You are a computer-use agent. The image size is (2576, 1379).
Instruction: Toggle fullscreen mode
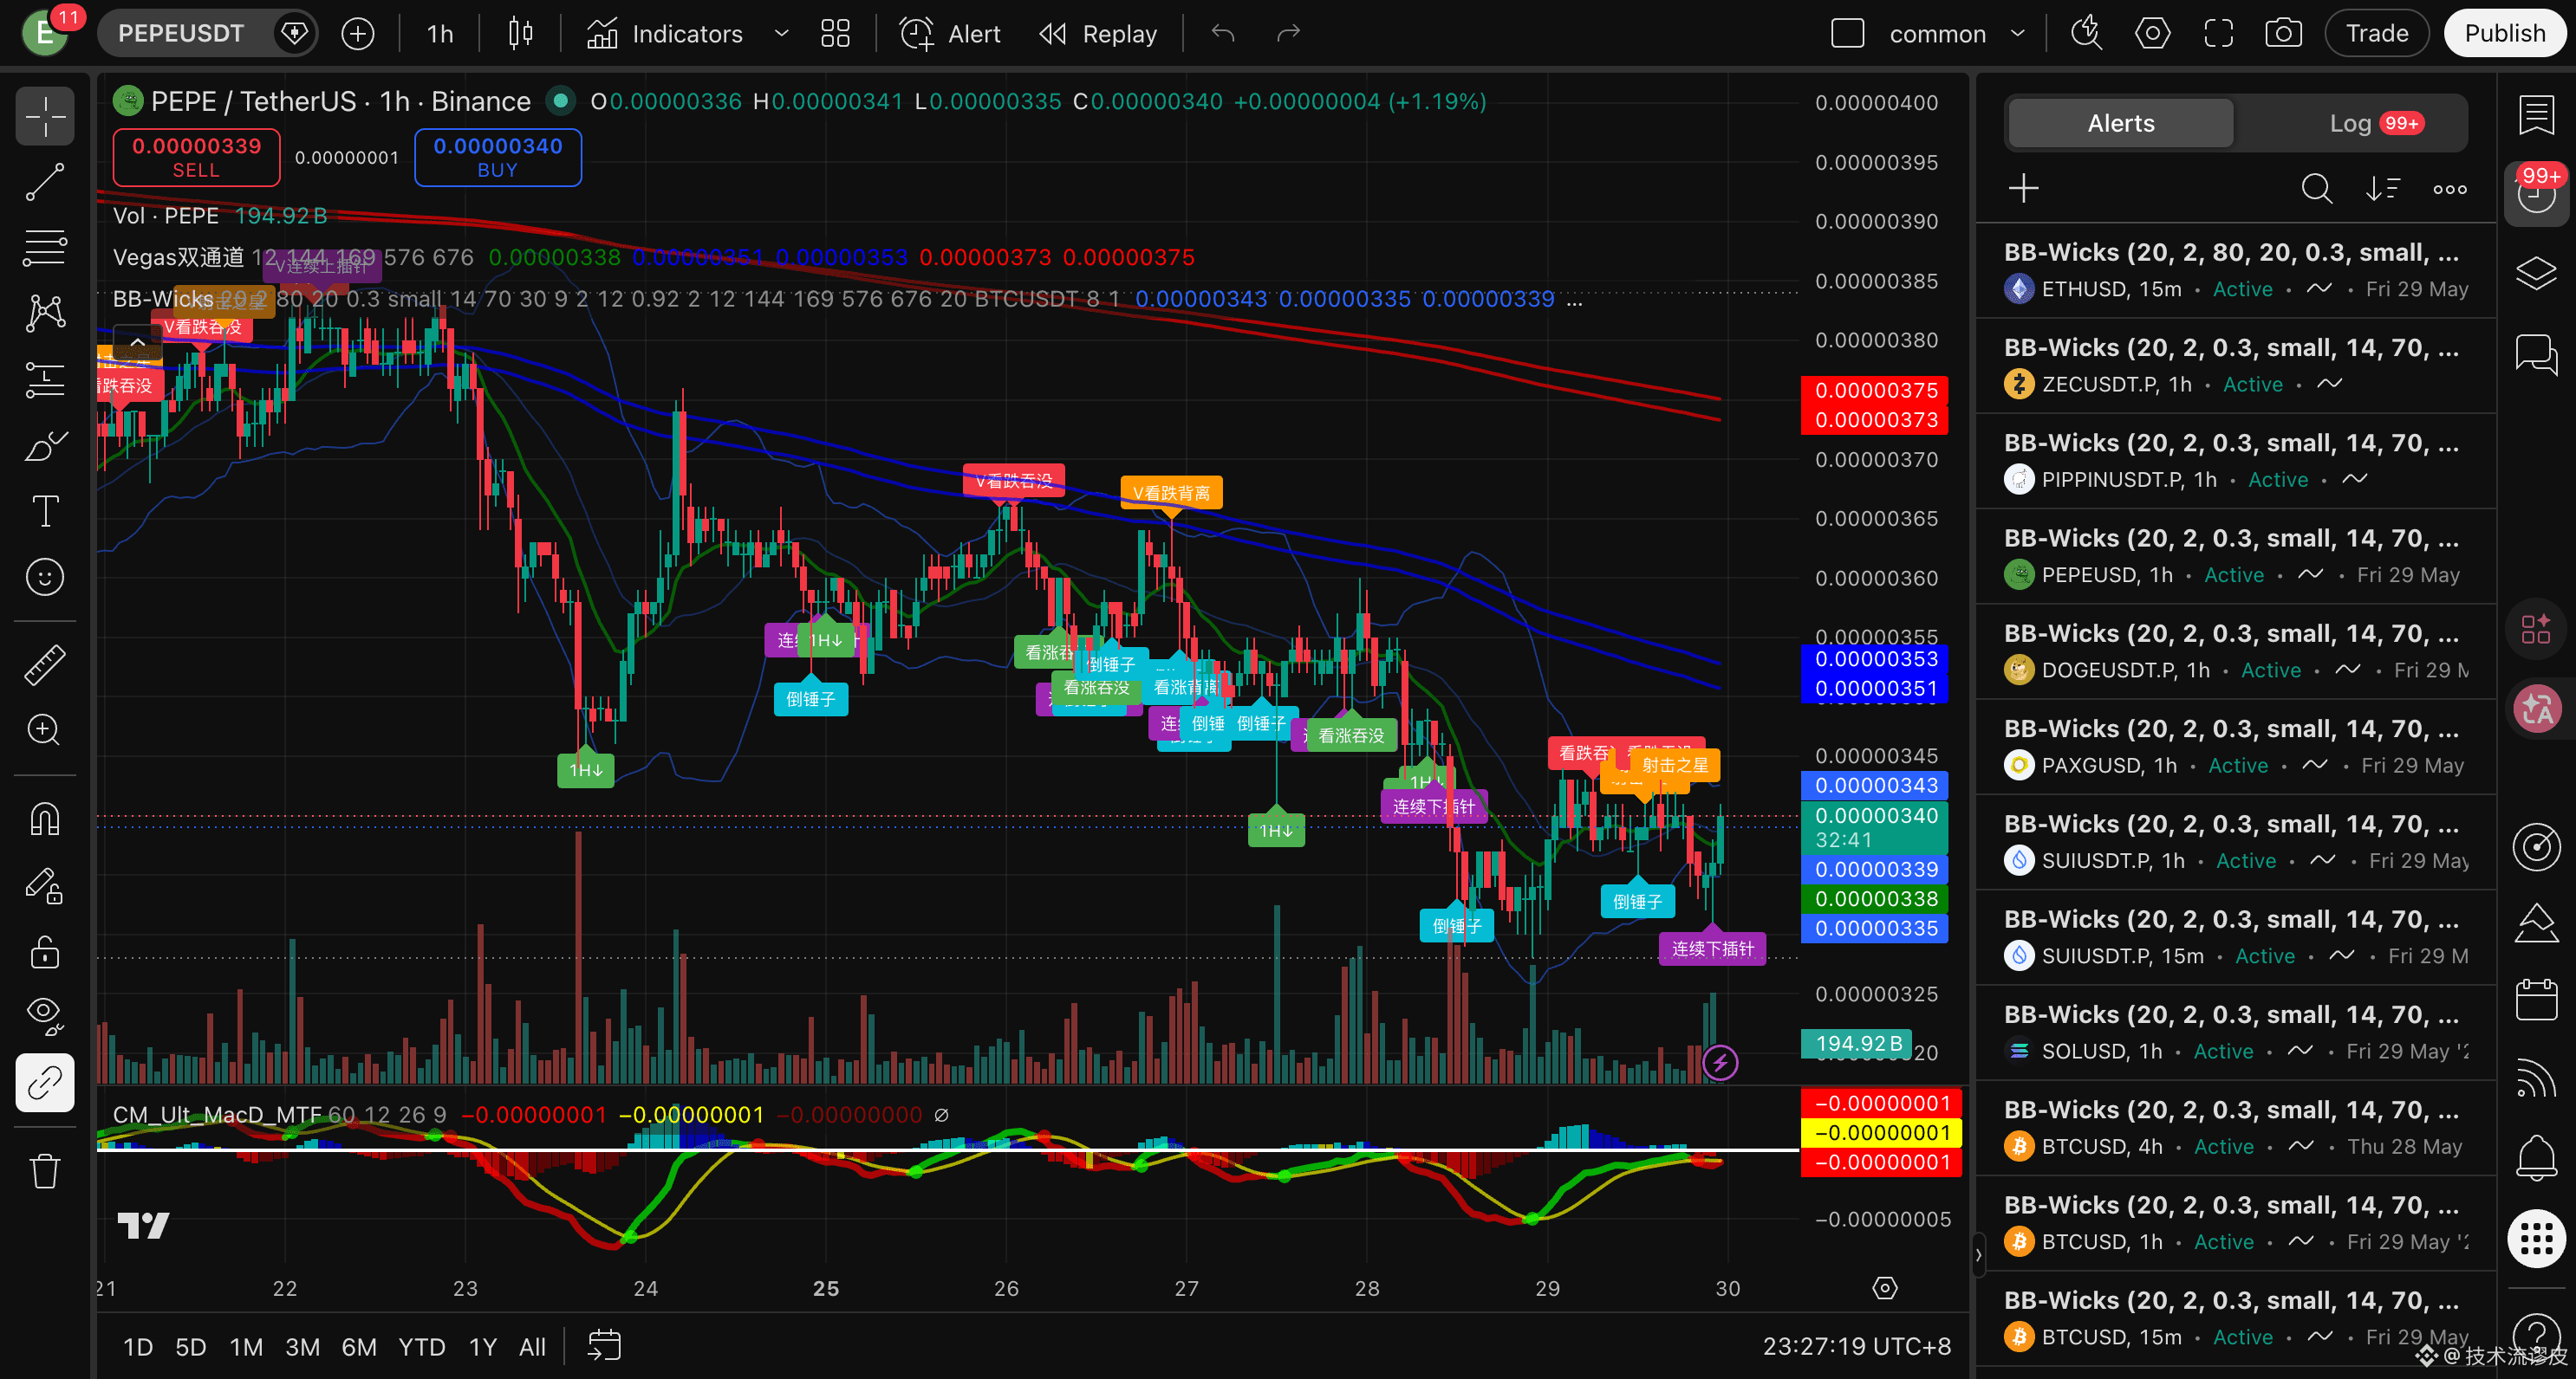[2219, 34]
